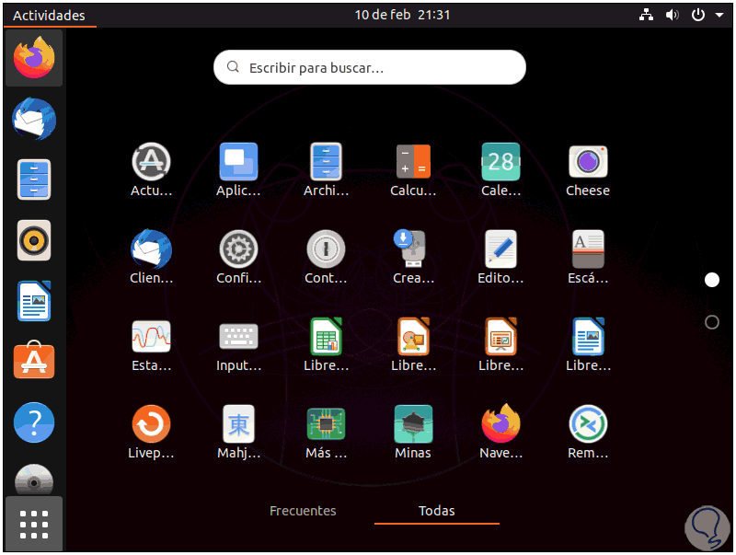
Task: Open the Aplic... app in the grid
Action: (x=238, y=170)
